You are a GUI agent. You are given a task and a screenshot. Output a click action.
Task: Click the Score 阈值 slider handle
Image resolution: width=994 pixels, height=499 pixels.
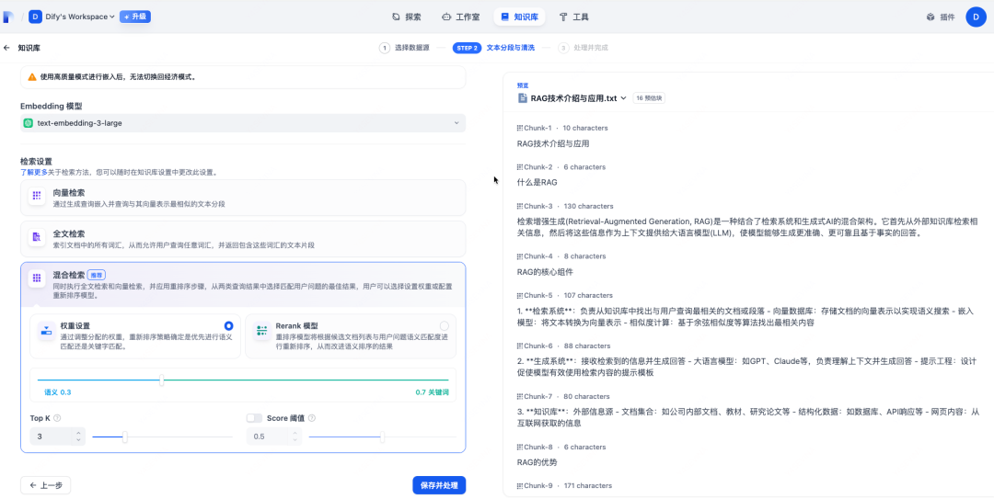tap(382, 437)
